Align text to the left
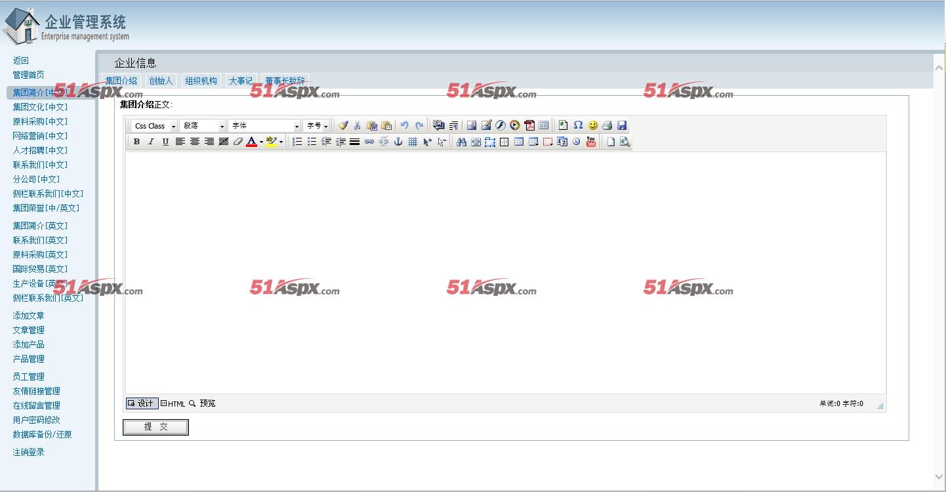 (180, 142)
